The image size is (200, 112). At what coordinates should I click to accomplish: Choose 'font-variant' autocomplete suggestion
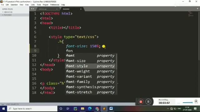click(x=90, y=77)
